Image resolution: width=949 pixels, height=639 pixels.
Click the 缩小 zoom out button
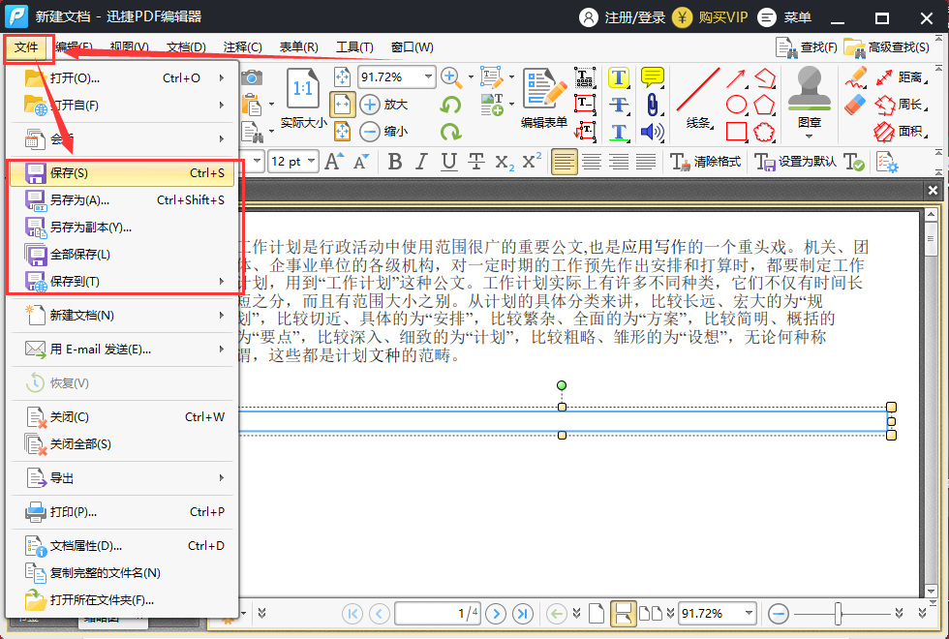(x=384, y=132)
